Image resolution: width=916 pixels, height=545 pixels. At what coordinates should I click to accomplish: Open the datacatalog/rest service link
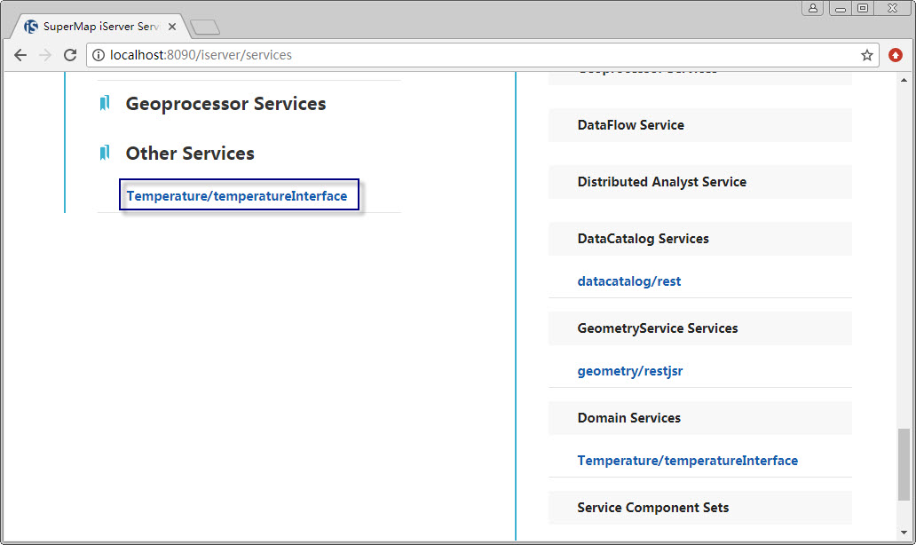(629, 281)
